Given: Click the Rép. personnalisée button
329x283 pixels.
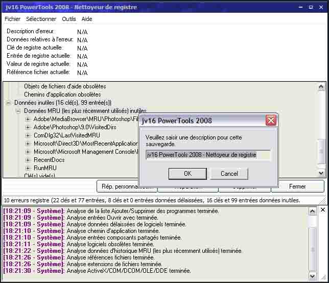Looking at the screenshot, I should 127,186.
